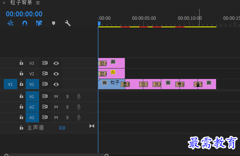
Task: Mute track A3 with M button
Action: coord(56,117)
